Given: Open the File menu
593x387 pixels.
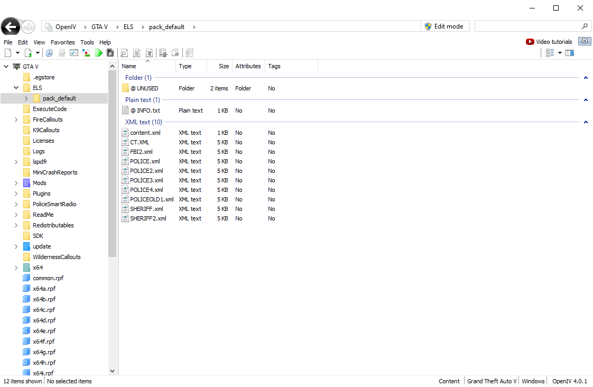Looking at the screenshot, I should point(8,42).
